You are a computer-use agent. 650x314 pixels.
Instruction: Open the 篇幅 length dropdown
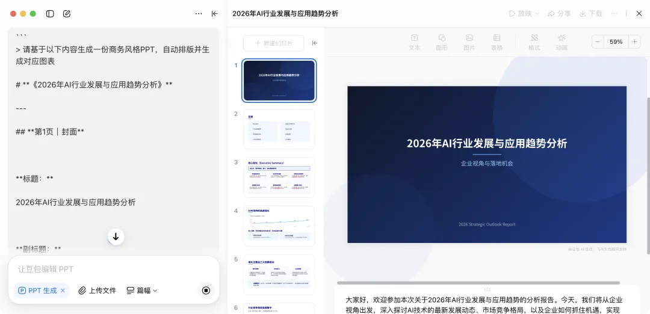point(142,291)
